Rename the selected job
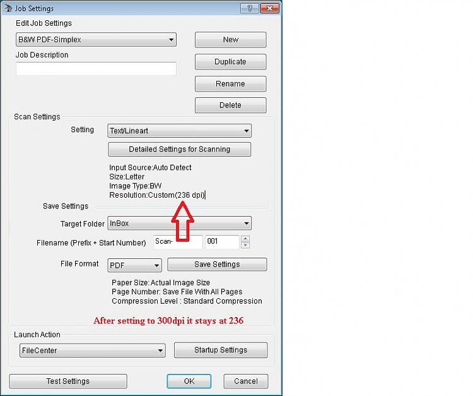The width and height of the screenshot is (473, 396). pyautogui.click(x=230, y=83)
